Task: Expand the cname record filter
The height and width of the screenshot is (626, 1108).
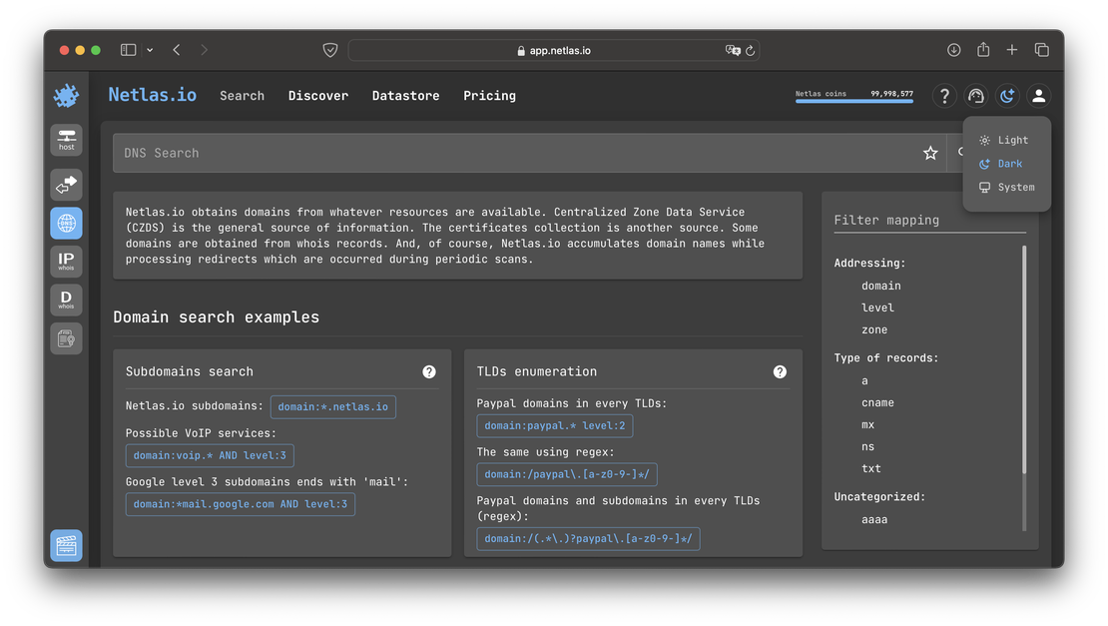Action: [x=877, y=402]
